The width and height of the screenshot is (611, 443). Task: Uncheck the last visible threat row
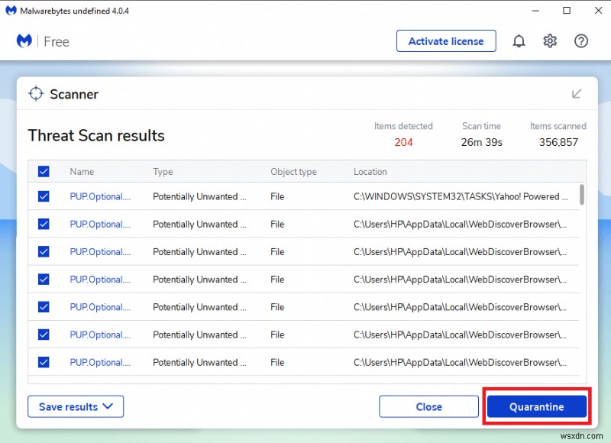pos(44,362)
